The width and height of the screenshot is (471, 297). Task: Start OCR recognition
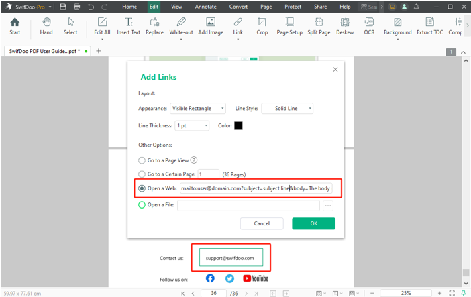pos(369,26)
